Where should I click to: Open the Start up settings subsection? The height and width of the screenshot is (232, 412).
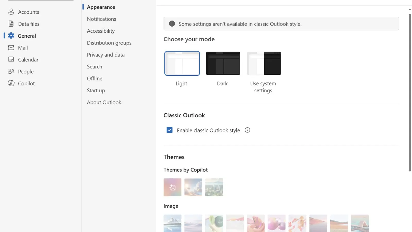coord(96,90)
